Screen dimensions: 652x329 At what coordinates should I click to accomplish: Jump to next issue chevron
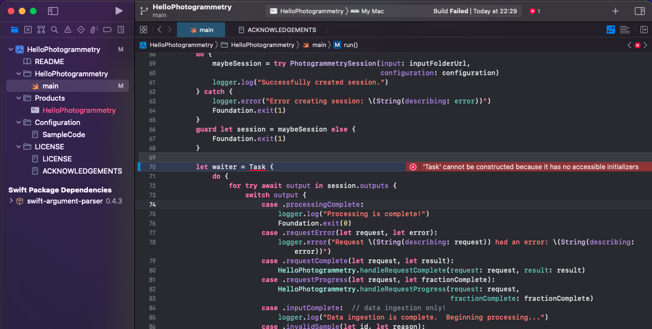coord(645,45)
